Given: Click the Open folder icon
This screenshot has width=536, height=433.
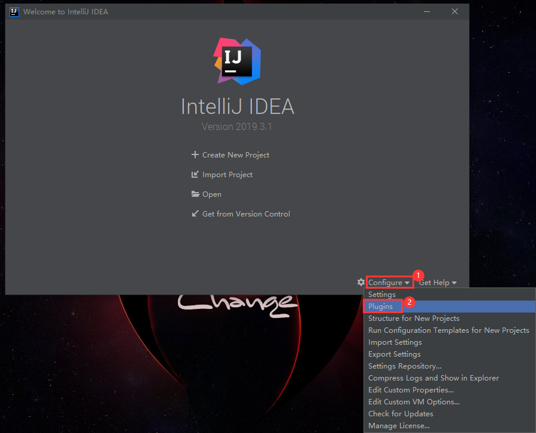Looking at the screenshot, I should click(195, 194).
